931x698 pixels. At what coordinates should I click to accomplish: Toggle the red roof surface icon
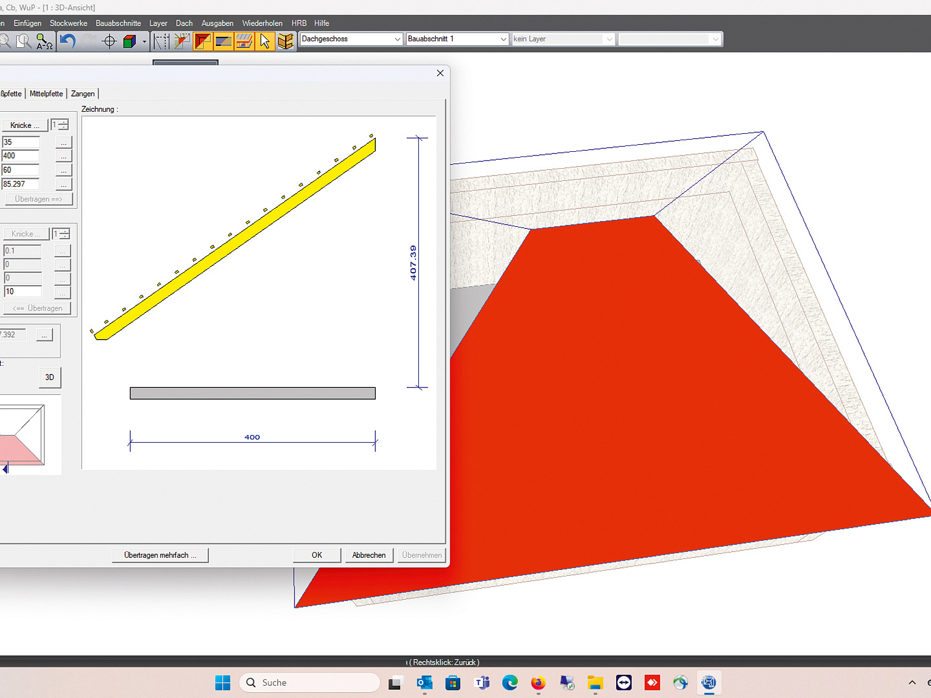click(202, 41)
